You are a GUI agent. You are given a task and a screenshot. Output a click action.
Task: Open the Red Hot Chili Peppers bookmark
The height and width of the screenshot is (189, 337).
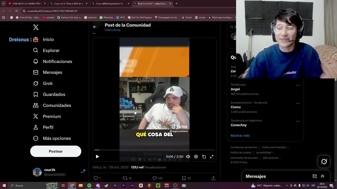pyautogui.click(x=140, y=18)
